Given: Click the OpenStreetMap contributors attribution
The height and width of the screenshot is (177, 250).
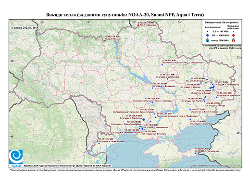Looking at the screenshot, I should click(215, 165).
